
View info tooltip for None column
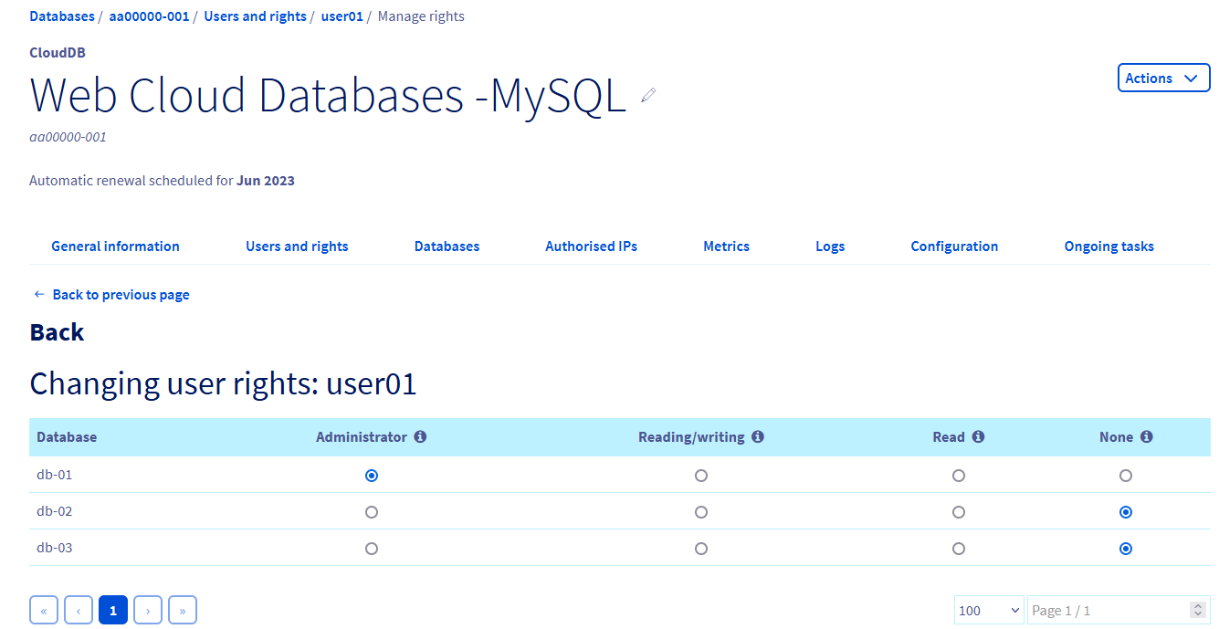coord(1147,436)
